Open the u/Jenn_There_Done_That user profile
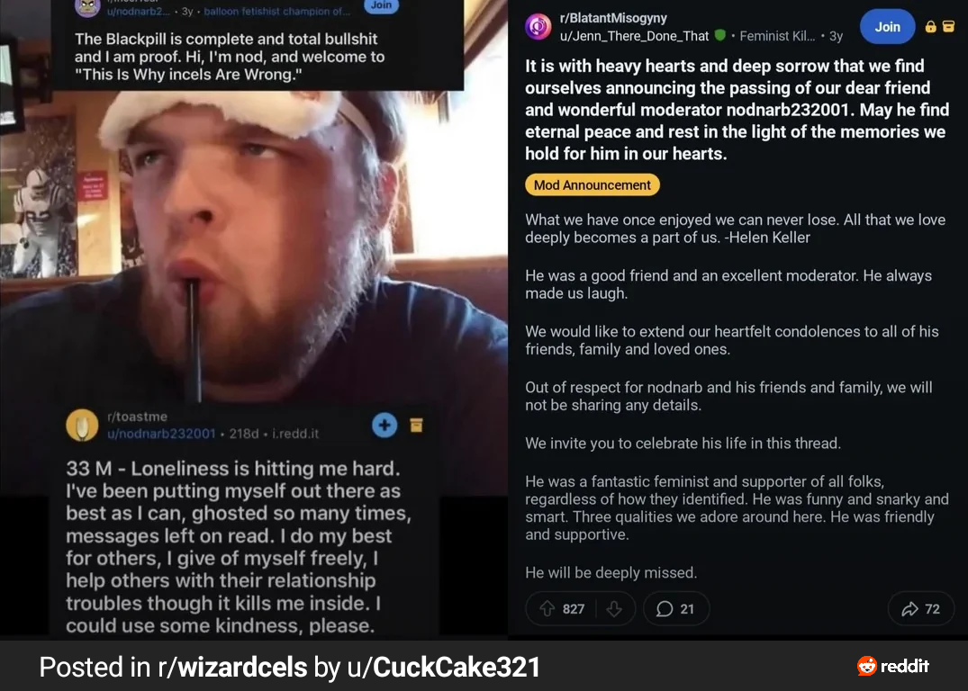 tap(634, 36)
